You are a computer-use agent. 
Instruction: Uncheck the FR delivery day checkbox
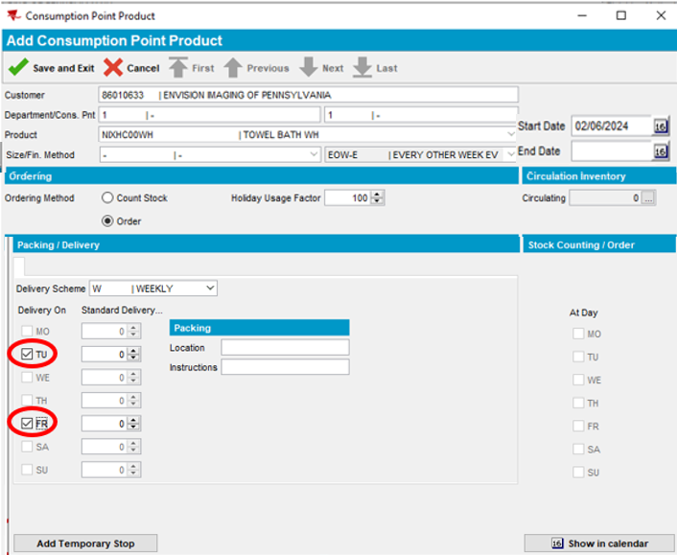pyautogui.click(x=27, y=423)
